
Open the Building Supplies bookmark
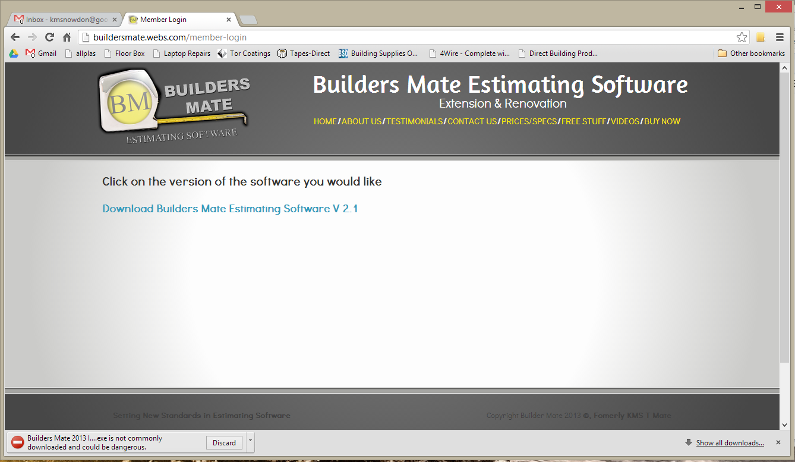(x=378, y=54)
